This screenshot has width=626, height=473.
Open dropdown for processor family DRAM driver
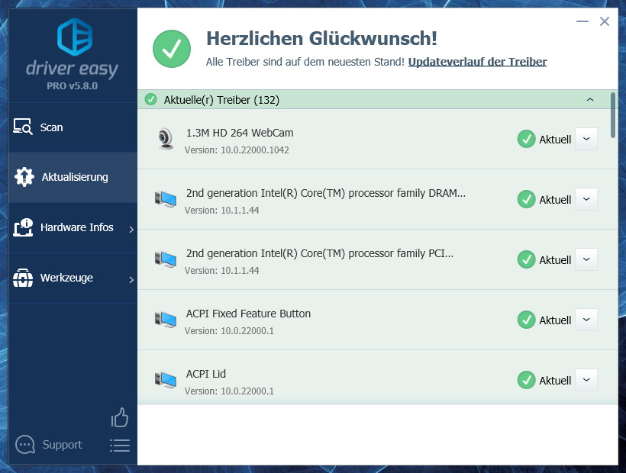click(x=586, y=199)
